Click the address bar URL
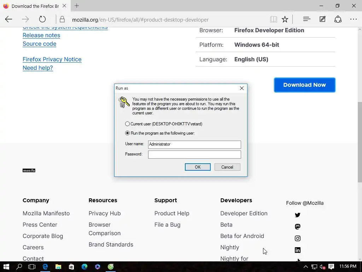 point(140,20)
